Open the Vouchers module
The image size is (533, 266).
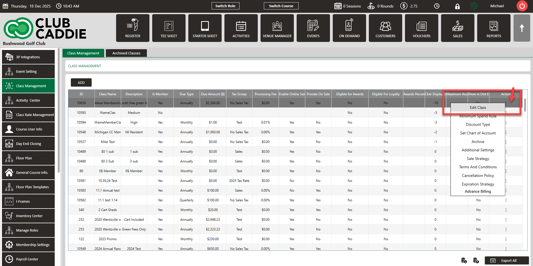[421, 28]
